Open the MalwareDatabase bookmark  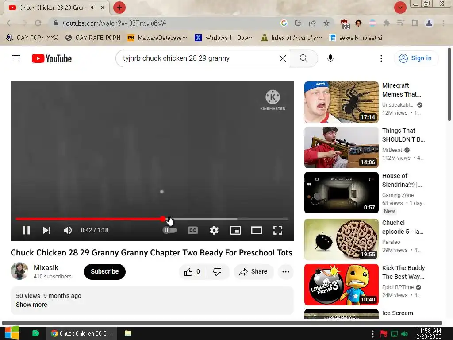coord(157,38)
